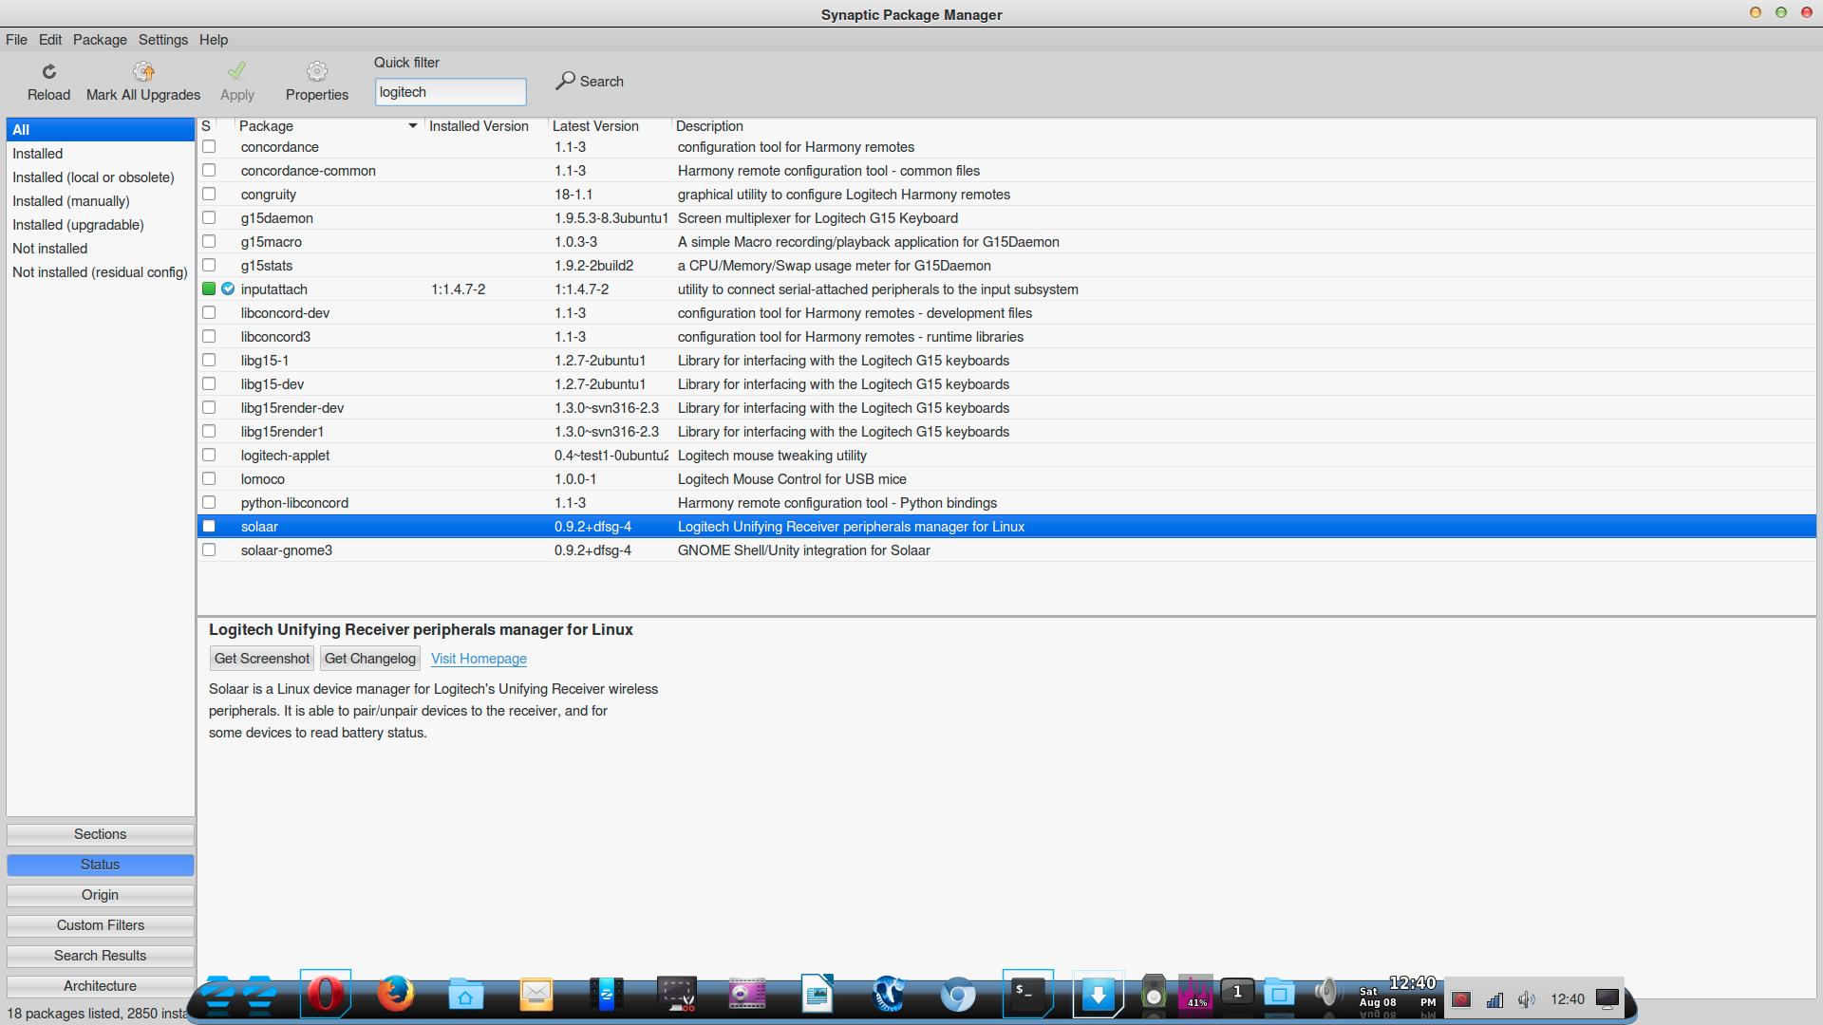This screenshot has width=1823, height=1025.
Task: Click the Quick filter text field
Action: [450, 92]
